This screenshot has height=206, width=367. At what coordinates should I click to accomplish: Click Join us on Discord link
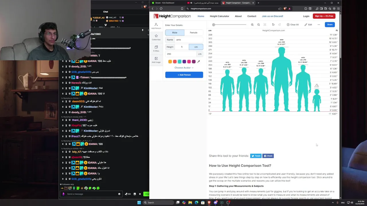coord(272,16)
